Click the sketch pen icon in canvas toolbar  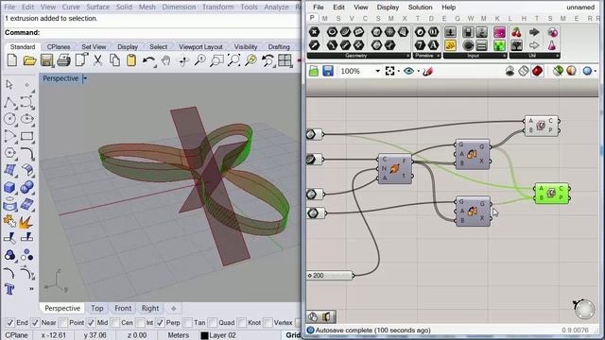(427, 71)
